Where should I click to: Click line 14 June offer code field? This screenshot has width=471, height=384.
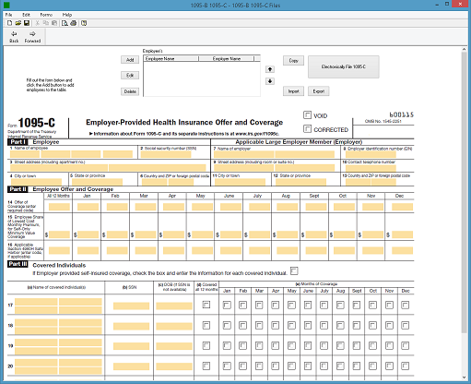click(x=230, y=207)
